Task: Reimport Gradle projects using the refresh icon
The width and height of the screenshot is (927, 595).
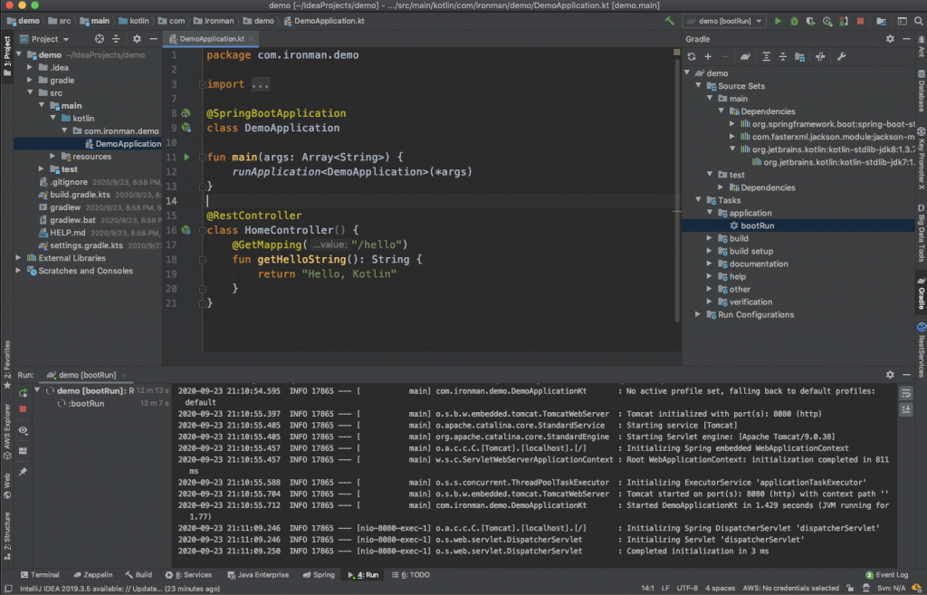Action: (692, 56)
